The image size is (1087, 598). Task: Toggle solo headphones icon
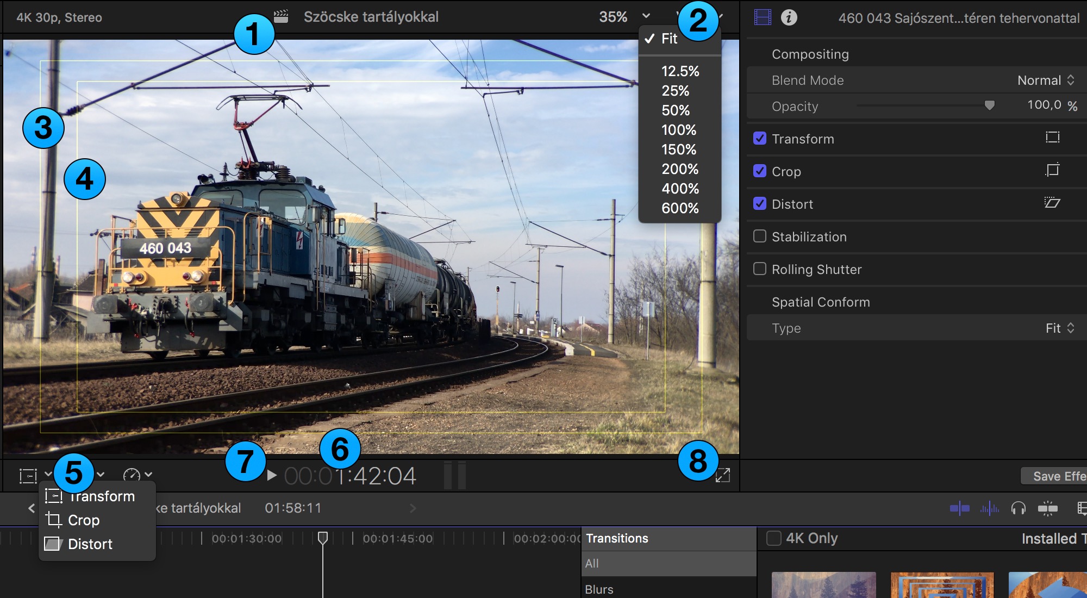(1018, 508)
